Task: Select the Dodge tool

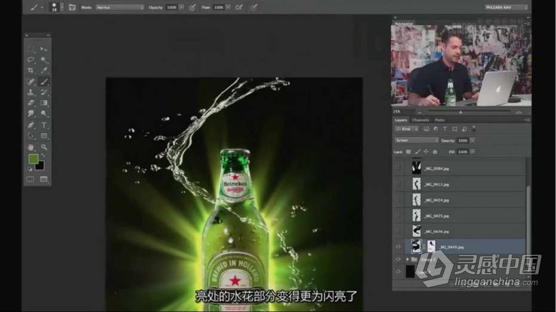Action: coord(44,113)
